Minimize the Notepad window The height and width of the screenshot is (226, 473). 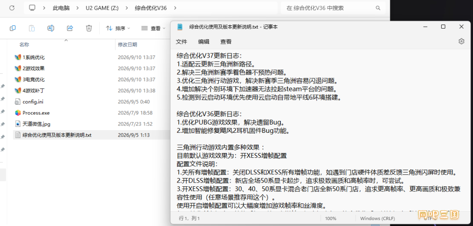tap(425, 27)
